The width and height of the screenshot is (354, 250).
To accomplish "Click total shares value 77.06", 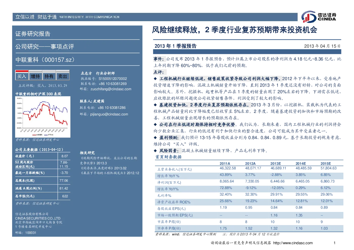I will click(x=64, y=180).
